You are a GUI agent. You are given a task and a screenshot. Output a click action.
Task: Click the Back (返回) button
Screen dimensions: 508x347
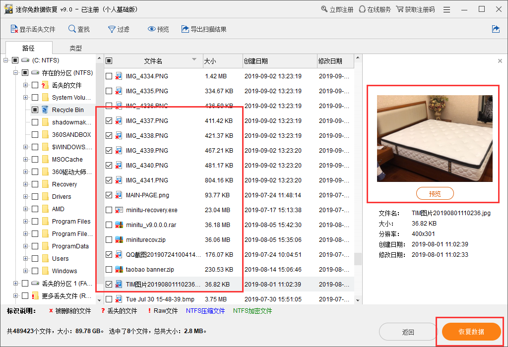pyautogui.click(x=408, y=332)
